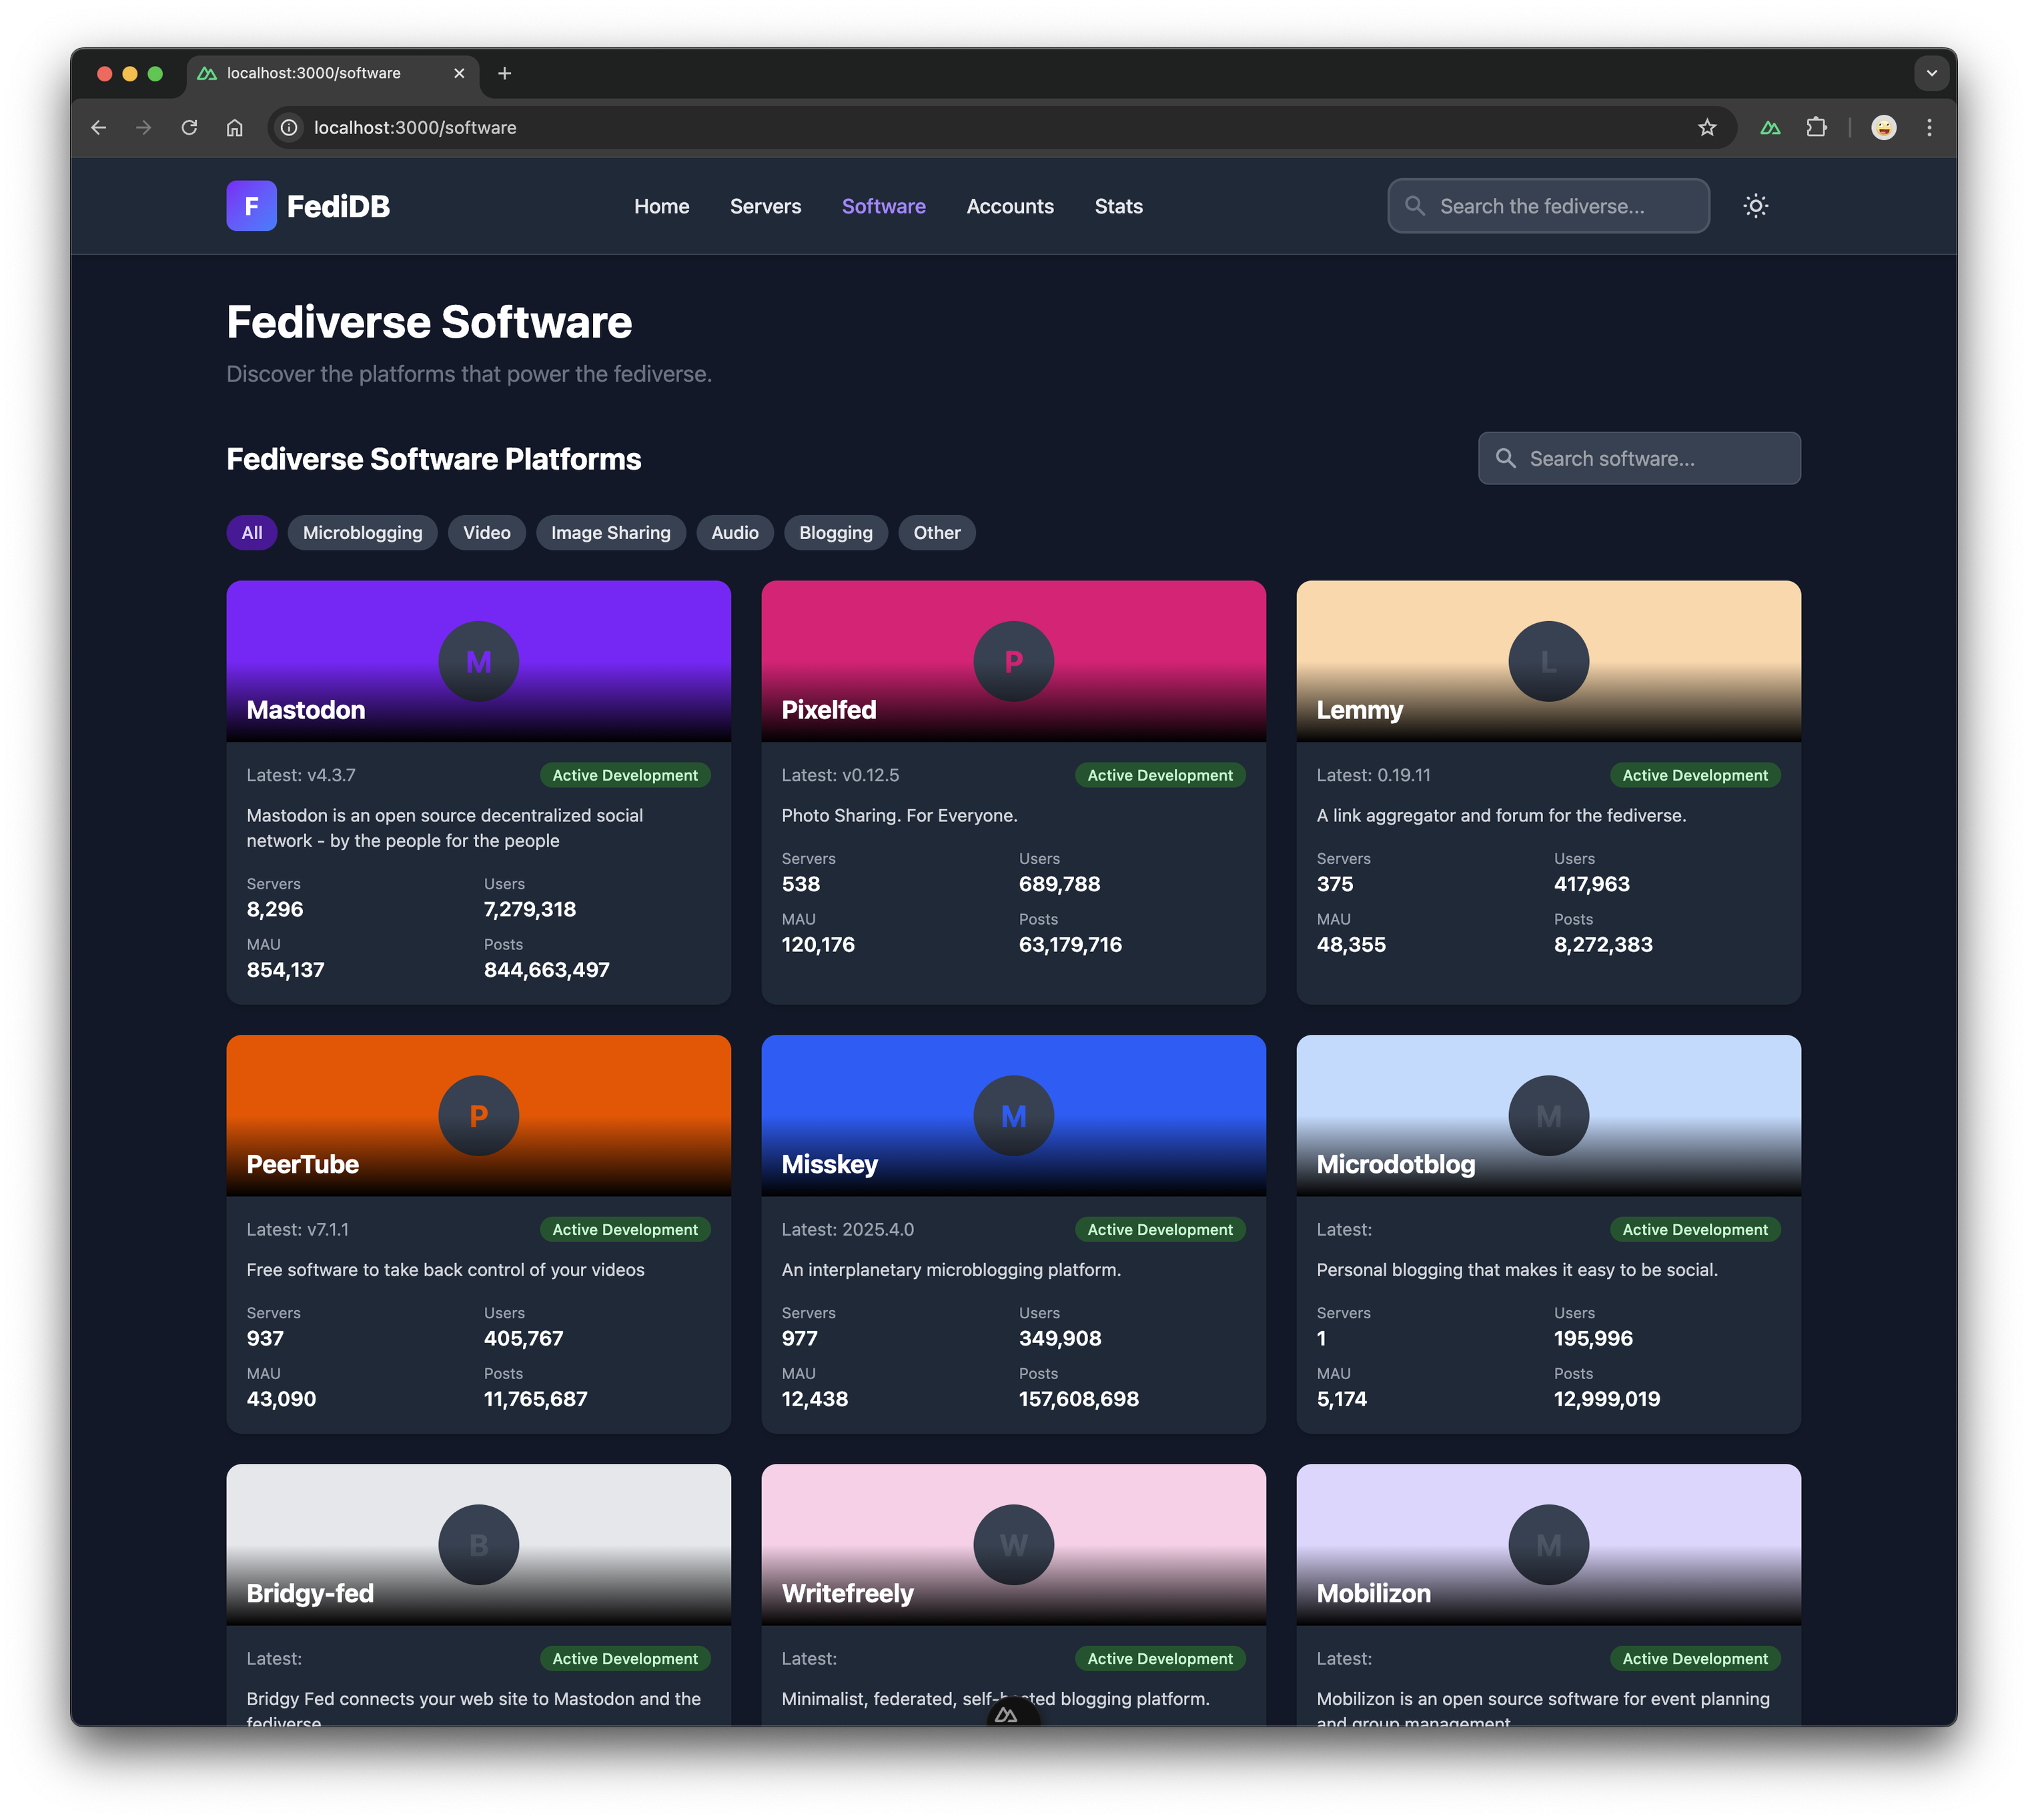Open the Mastodon card title
Screen dimensions: 2028x1820
(x=305, y=710)
